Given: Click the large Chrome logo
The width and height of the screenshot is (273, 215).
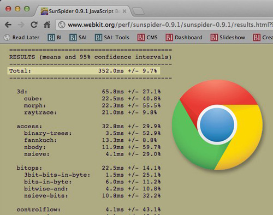Looking at the screenshot, I should coord(217,125).
